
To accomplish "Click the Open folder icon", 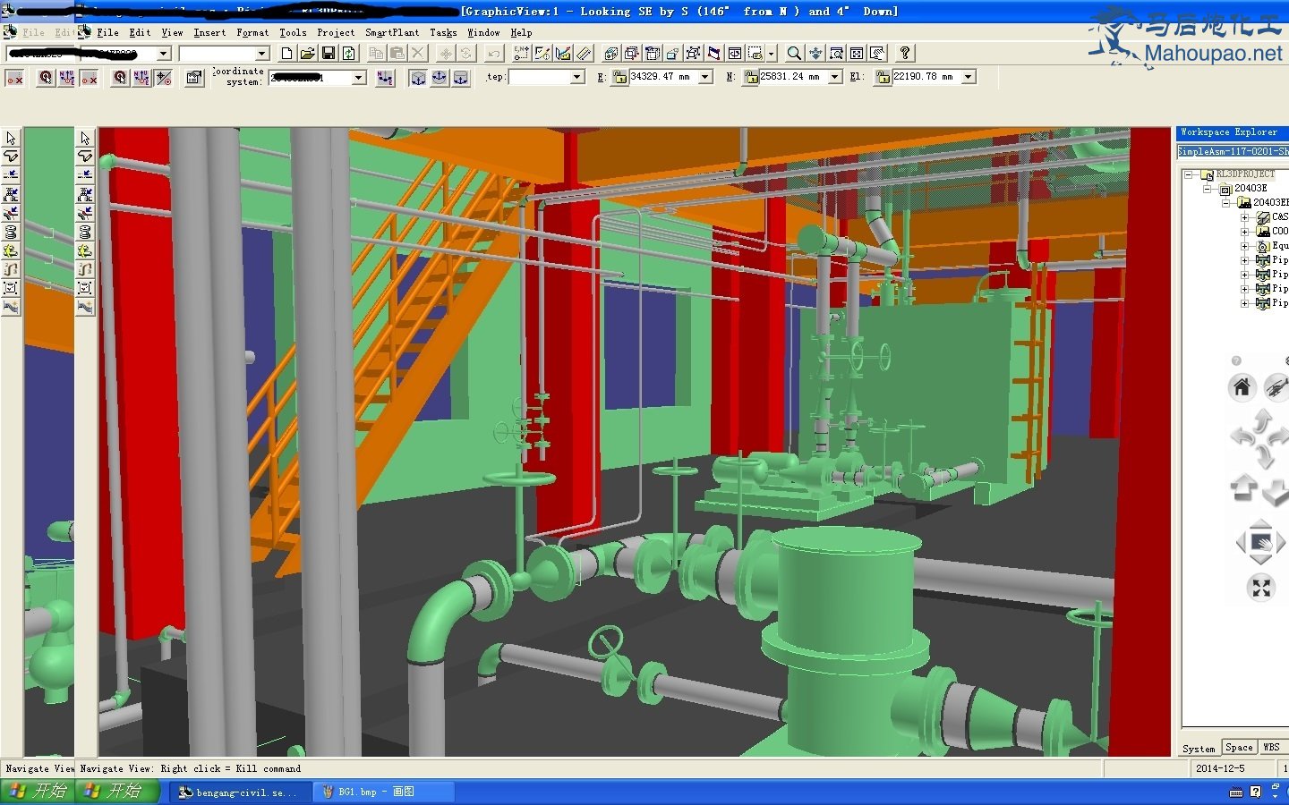I will click(307, 54).
